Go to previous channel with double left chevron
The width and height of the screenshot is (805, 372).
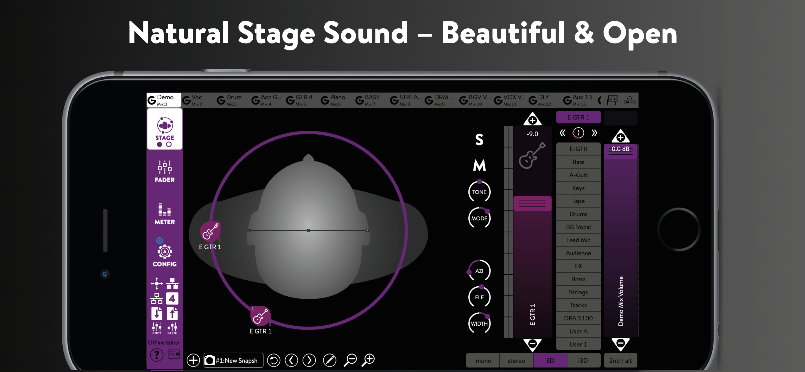(562, 133)
